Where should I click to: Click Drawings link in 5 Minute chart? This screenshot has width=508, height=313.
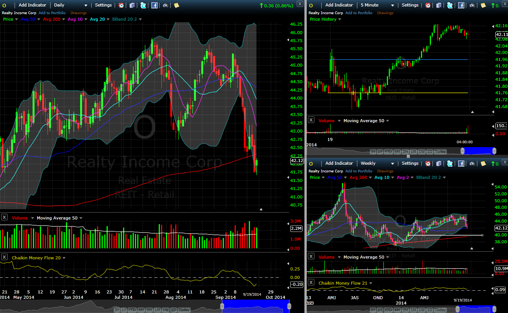click(385, 13)
